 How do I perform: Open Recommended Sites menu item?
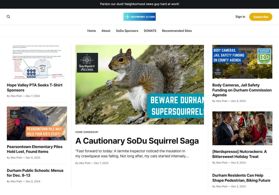pyautogui.click(x=177, y=31)
